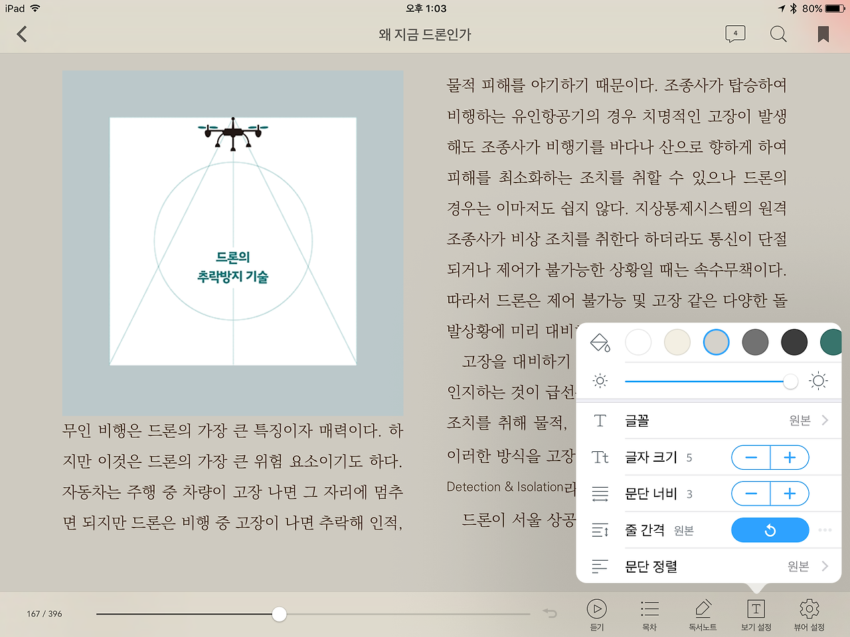Viewport: 850px width, 637px height.
Task: Select the cream background color
Action: pos(677,342)
